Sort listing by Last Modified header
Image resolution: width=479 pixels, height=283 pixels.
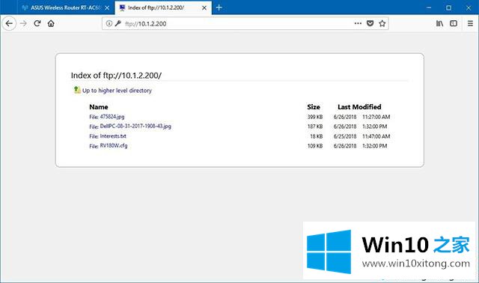[359, 107]
